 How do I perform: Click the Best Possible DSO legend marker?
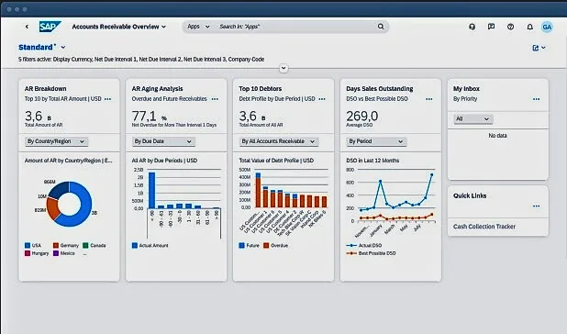tap(351, 253)
